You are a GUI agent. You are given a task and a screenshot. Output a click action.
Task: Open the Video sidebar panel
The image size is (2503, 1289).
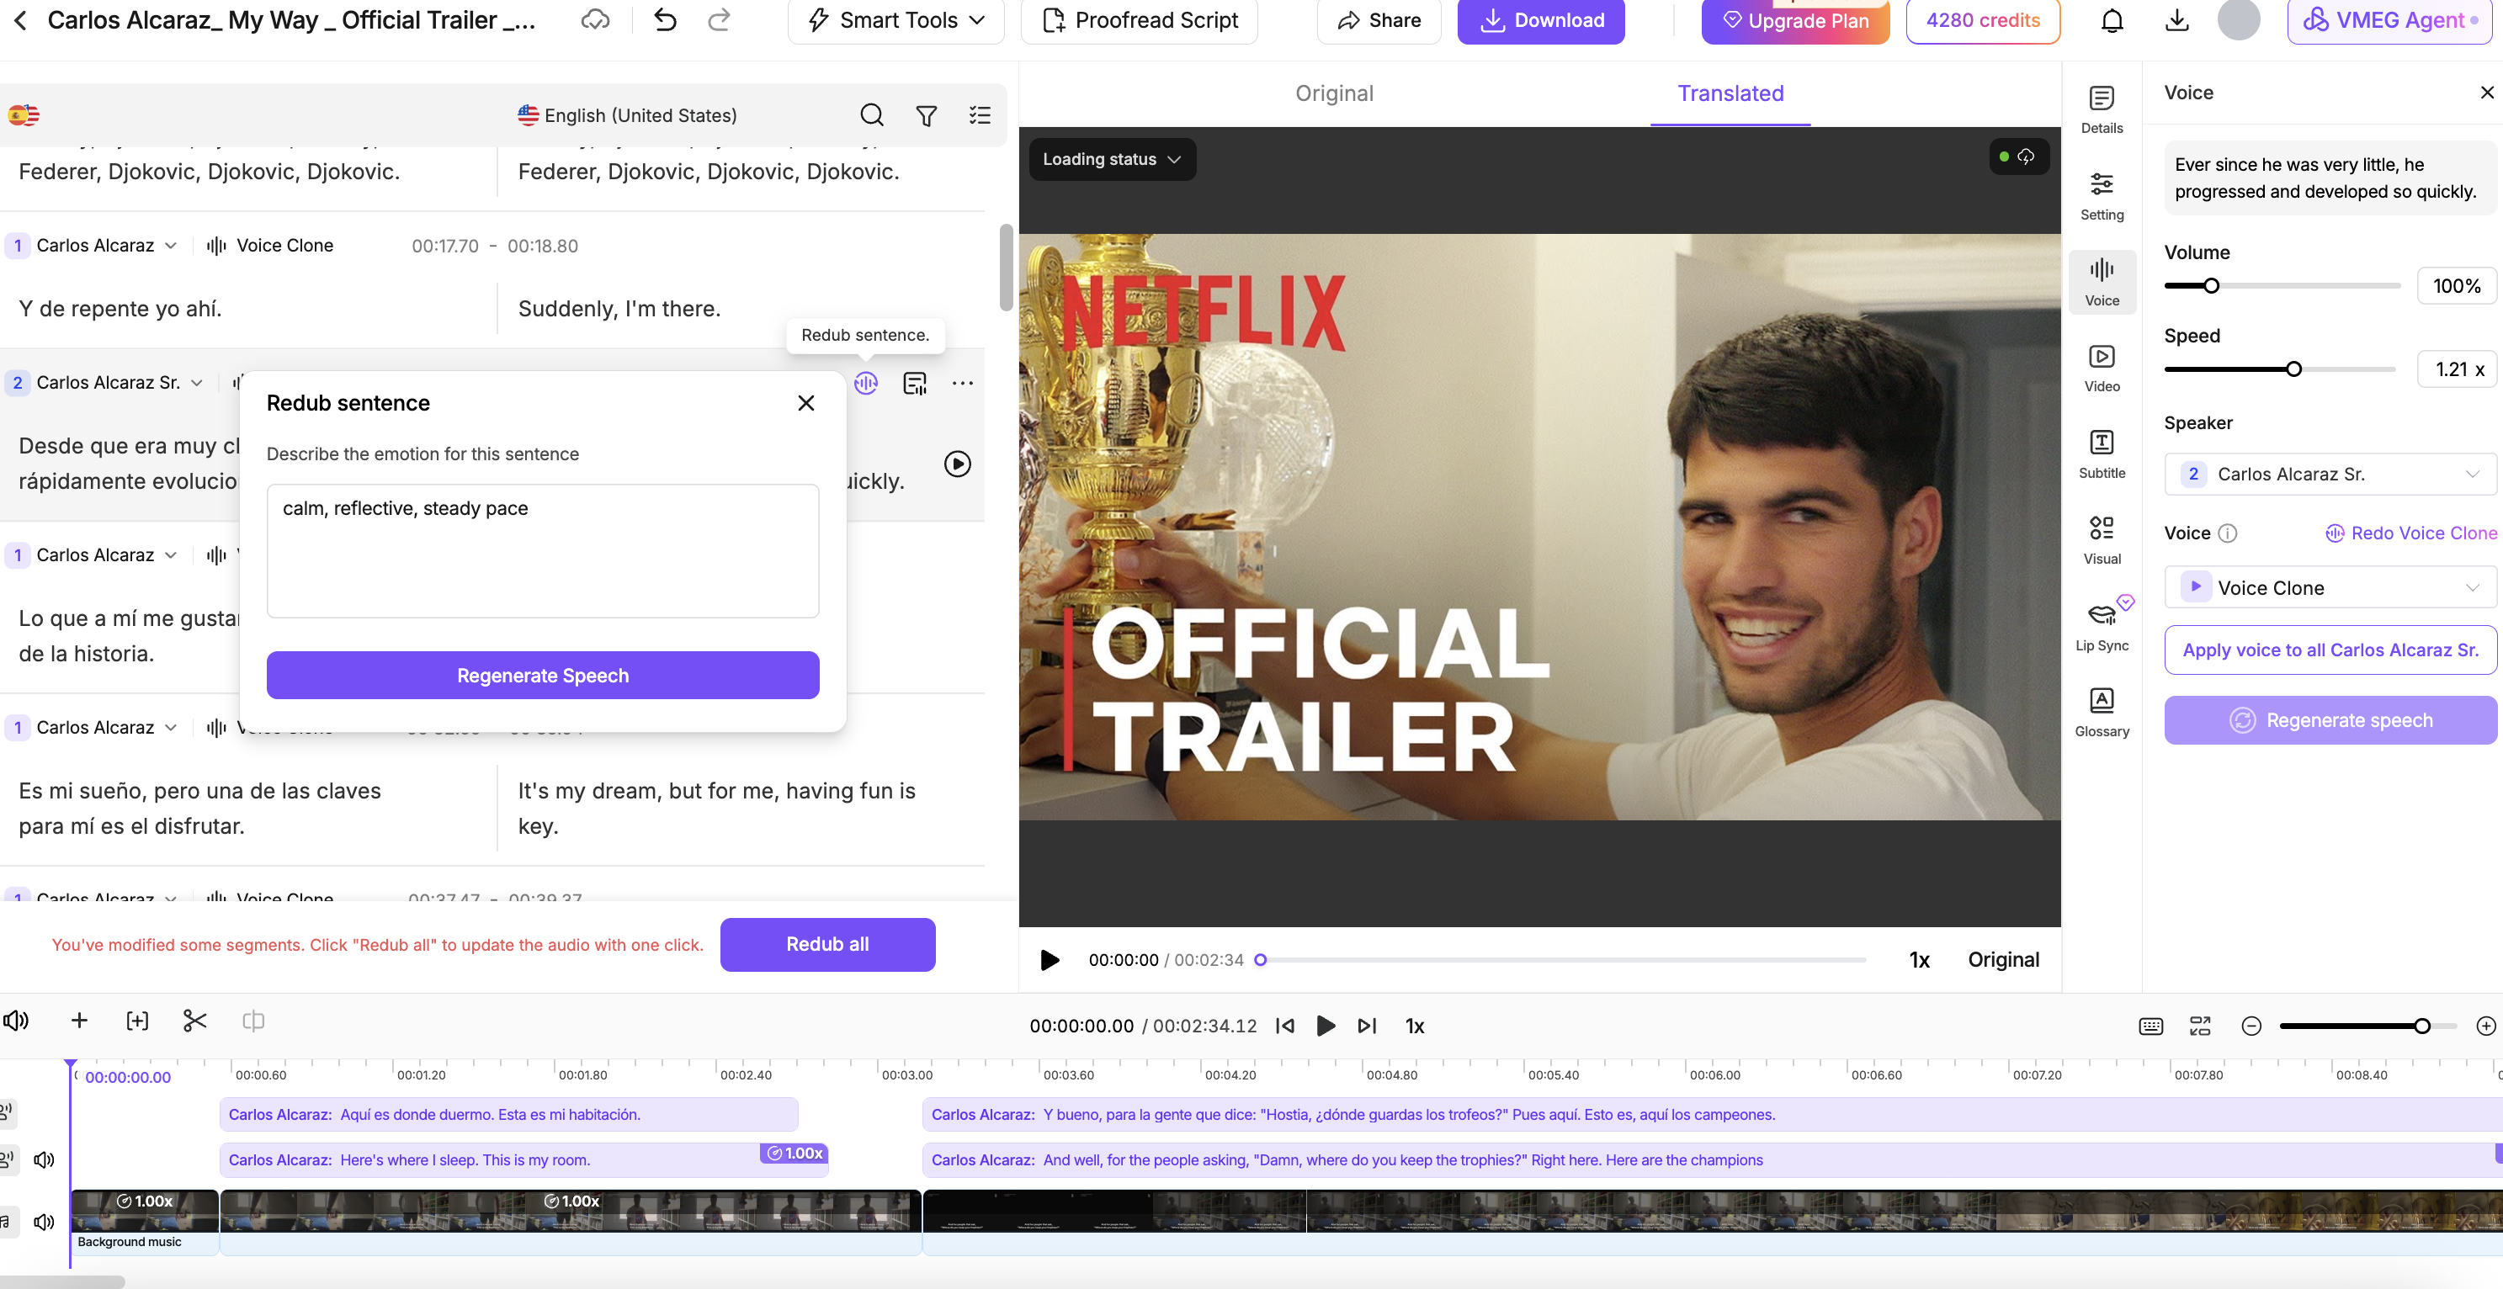2102,367
